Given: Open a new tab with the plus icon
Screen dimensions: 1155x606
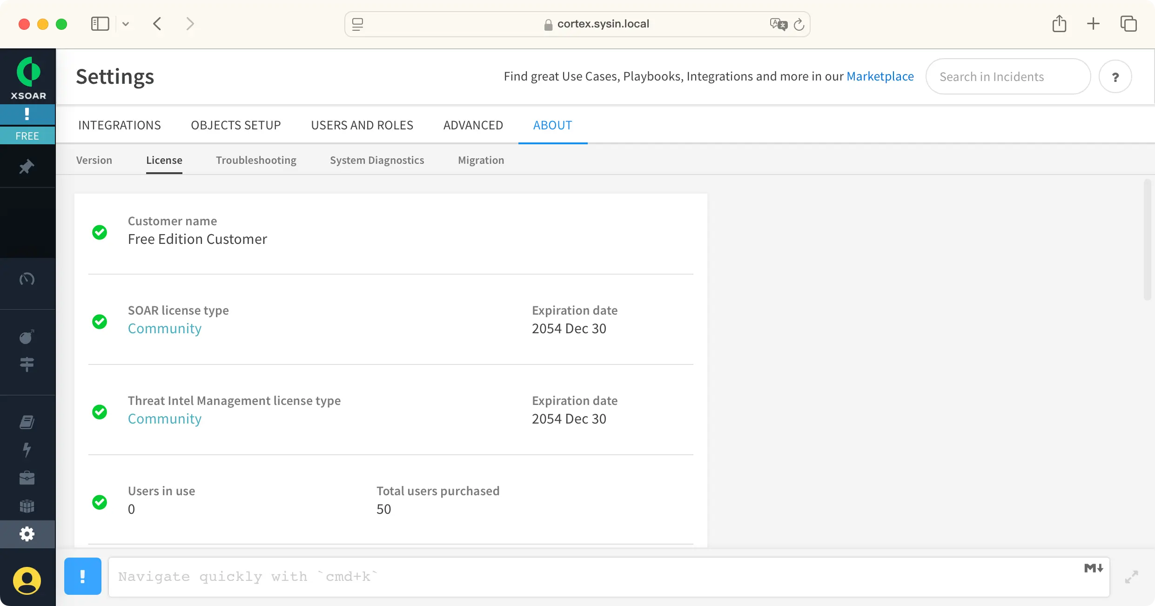Looking at the screenshot, I should pos(1093,24).
